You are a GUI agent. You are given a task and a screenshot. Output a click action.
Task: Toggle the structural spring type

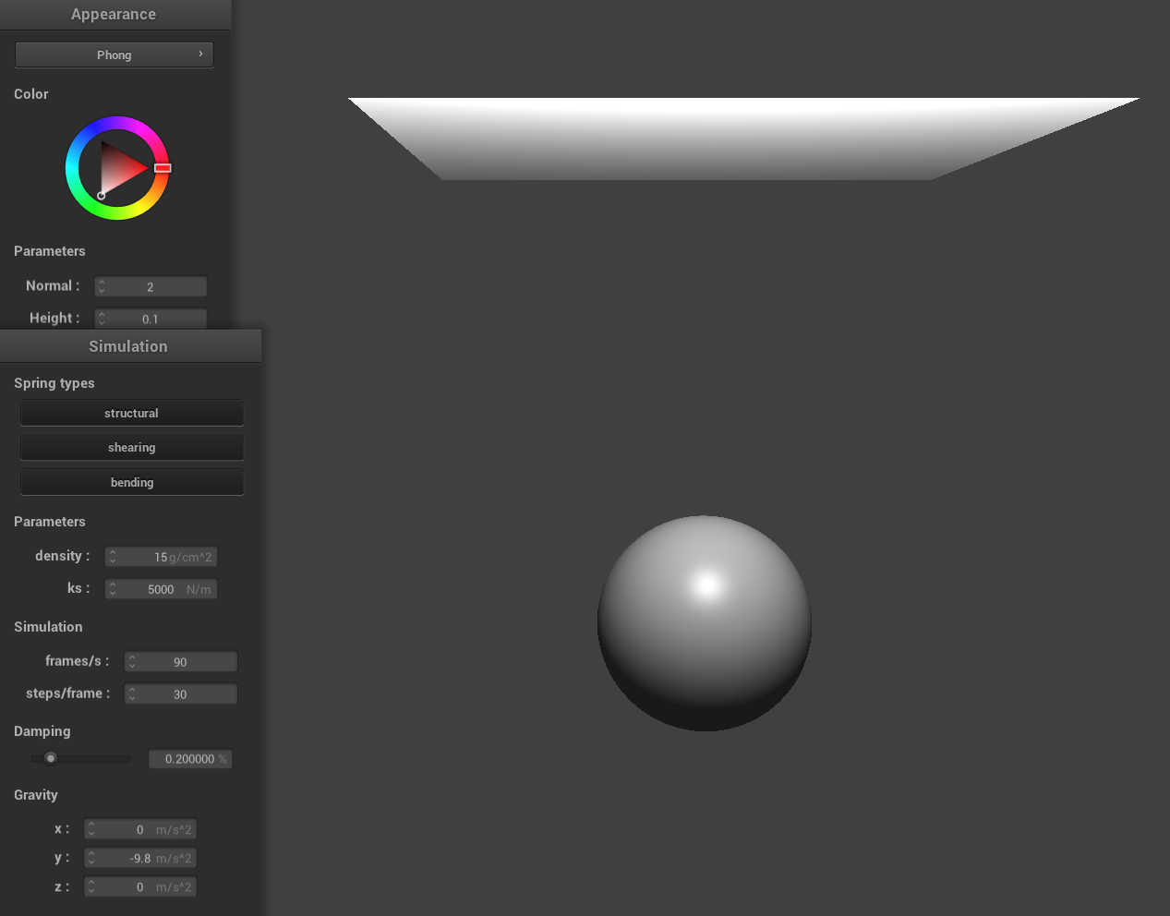pos(131,413)
